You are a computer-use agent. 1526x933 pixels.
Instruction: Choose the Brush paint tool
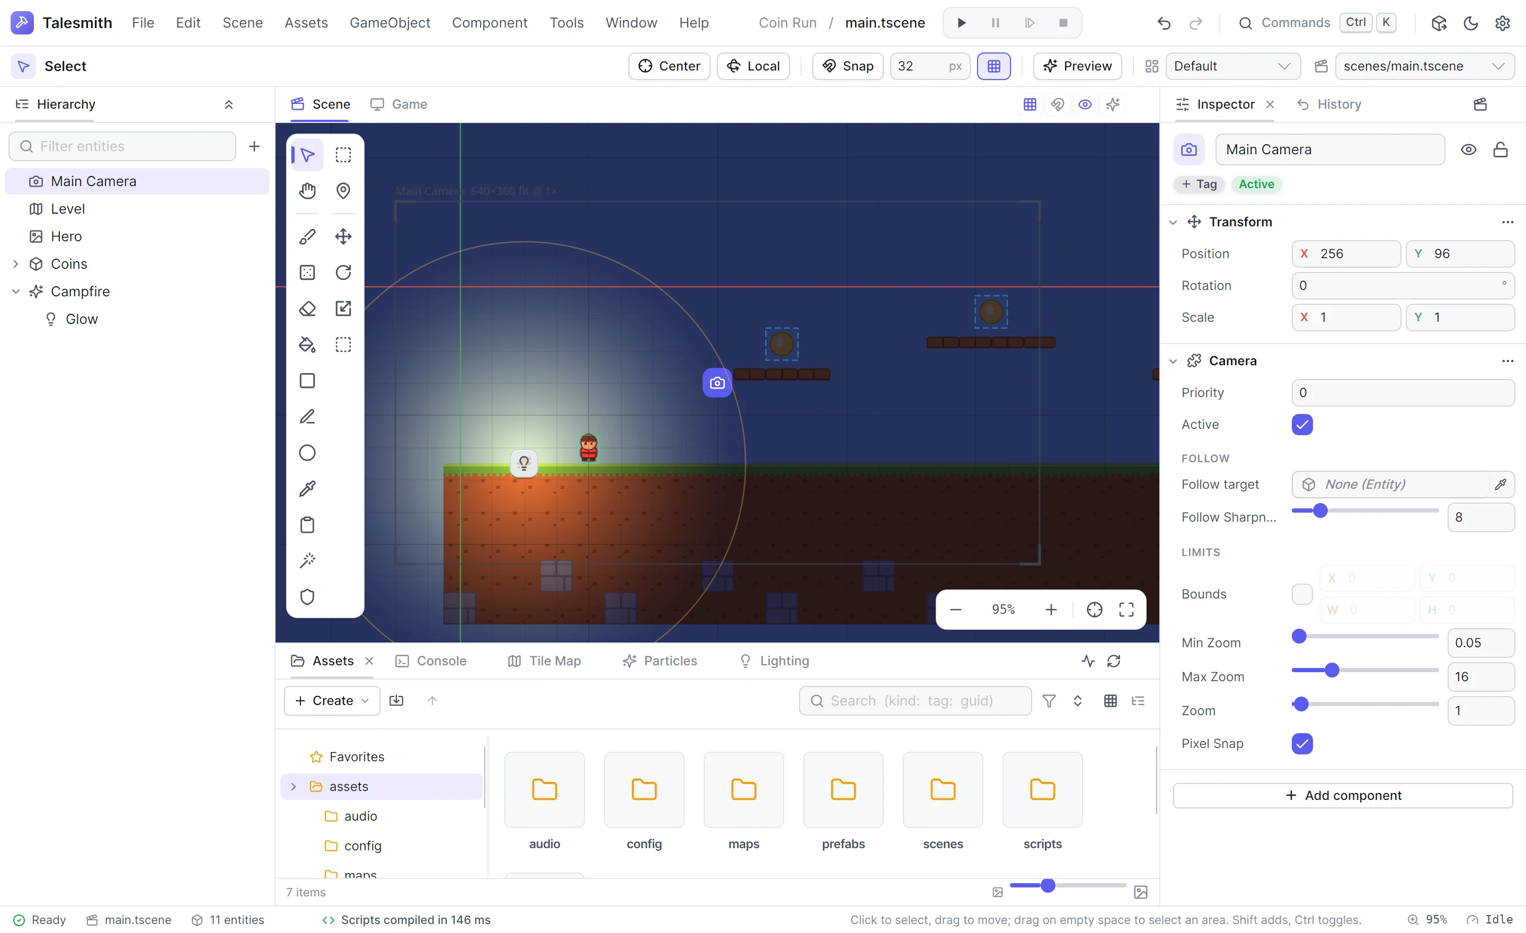coord(307,236)
